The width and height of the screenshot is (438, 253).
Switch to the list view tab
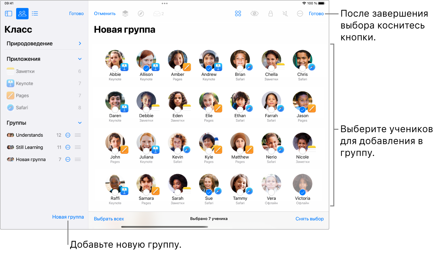pos(35,13)
